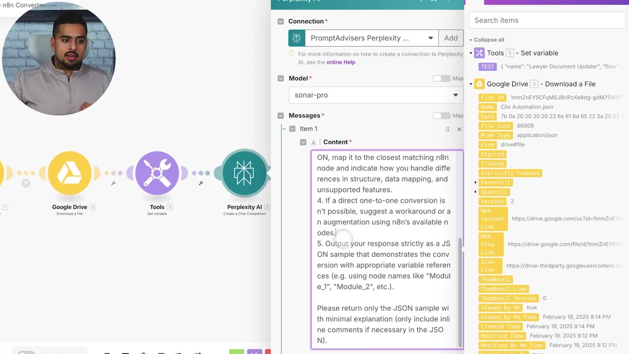629x354 pixels.
Task: Insert the Starred variable pill
Action: tap(492, 154)
